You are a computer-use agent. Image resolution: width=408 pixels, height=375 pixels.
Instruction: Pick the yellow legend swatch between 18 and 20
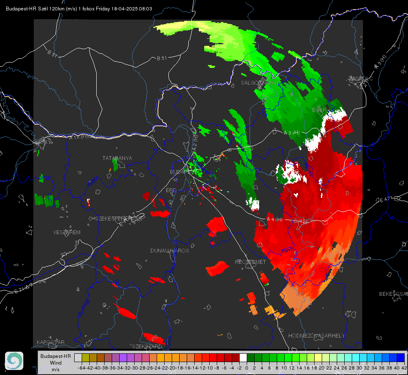pos(318,357)
